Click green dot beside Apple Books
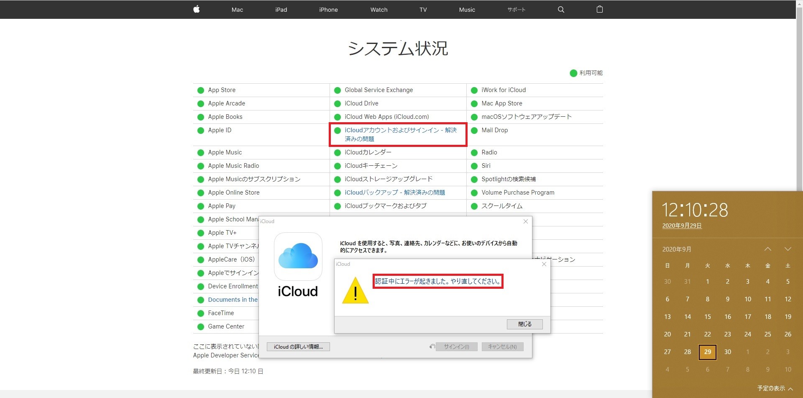803x398 pixels. 201,117
